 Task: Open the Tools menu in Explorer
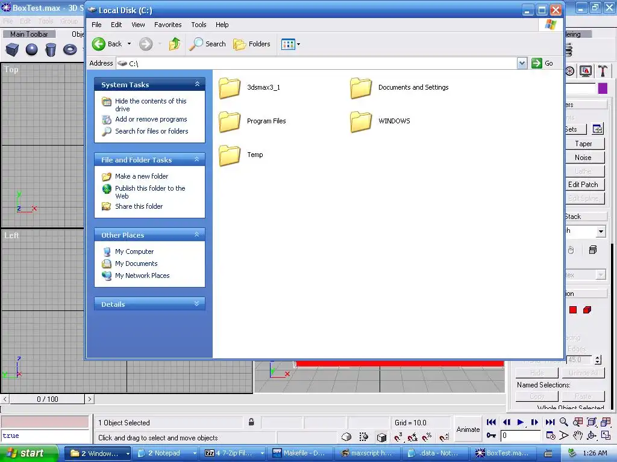pos(199,25)
